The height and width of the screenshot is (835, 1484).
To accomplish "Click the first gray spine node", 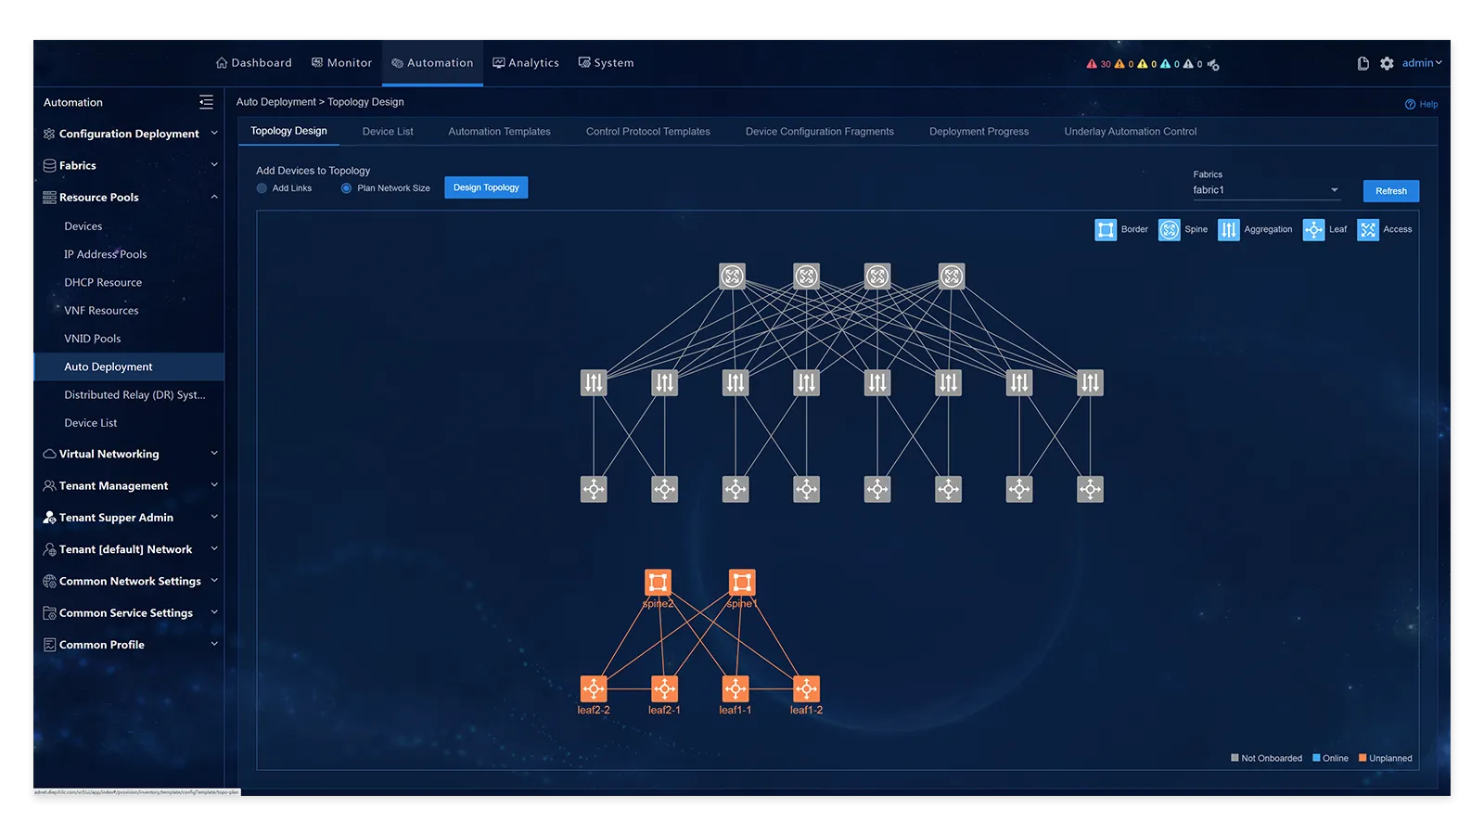I will 733,276.
